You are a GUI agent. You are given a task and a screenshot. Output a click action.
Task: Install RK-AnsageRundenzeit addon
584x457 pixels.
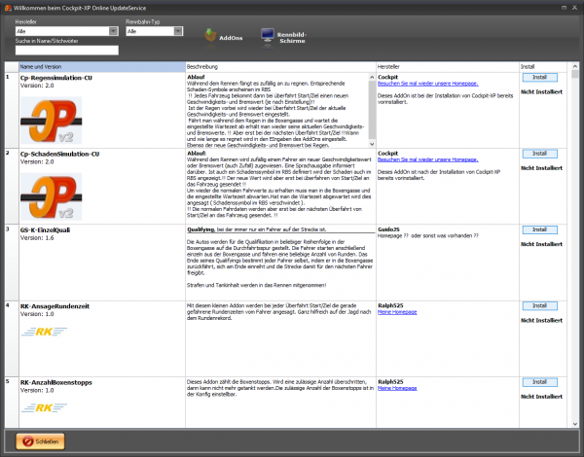(x=539, y=306)
